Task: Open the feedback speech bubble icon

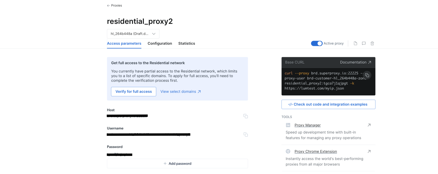Action: (x=364, y=43)
